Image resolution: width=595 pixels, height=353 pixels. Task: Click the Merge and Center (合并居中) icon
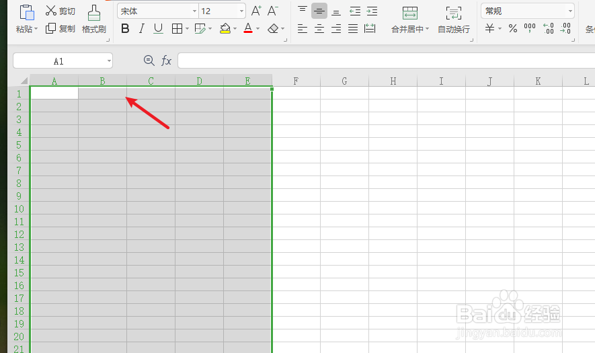click(410, 13)
